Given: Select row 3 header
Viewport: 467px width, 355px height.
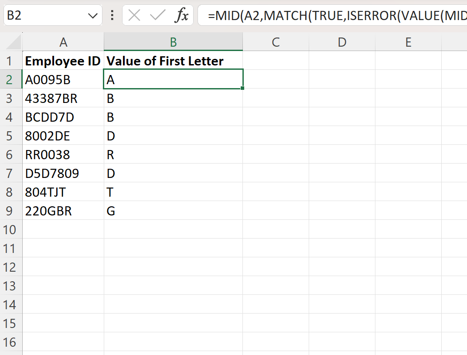Looking at the screenshot, I should click(11, 98).
